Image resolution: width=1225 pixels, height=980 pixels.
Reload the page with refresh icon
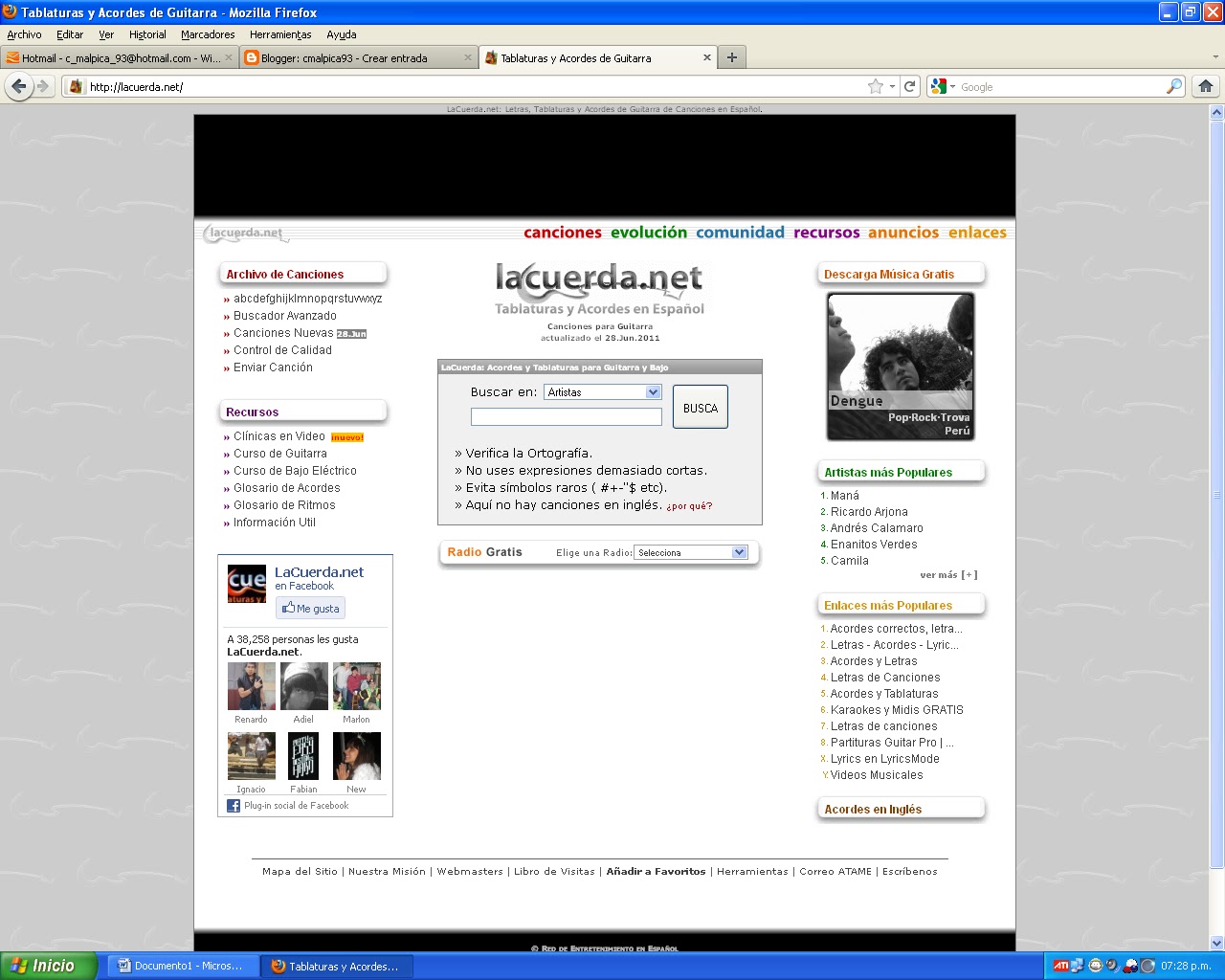[910, 86]
